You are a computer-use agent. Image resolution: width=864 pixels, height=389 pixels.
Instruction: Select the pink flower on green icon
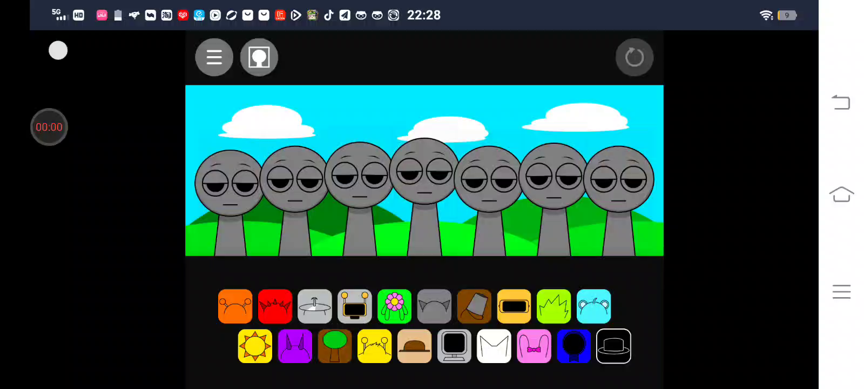click(394, 306)
